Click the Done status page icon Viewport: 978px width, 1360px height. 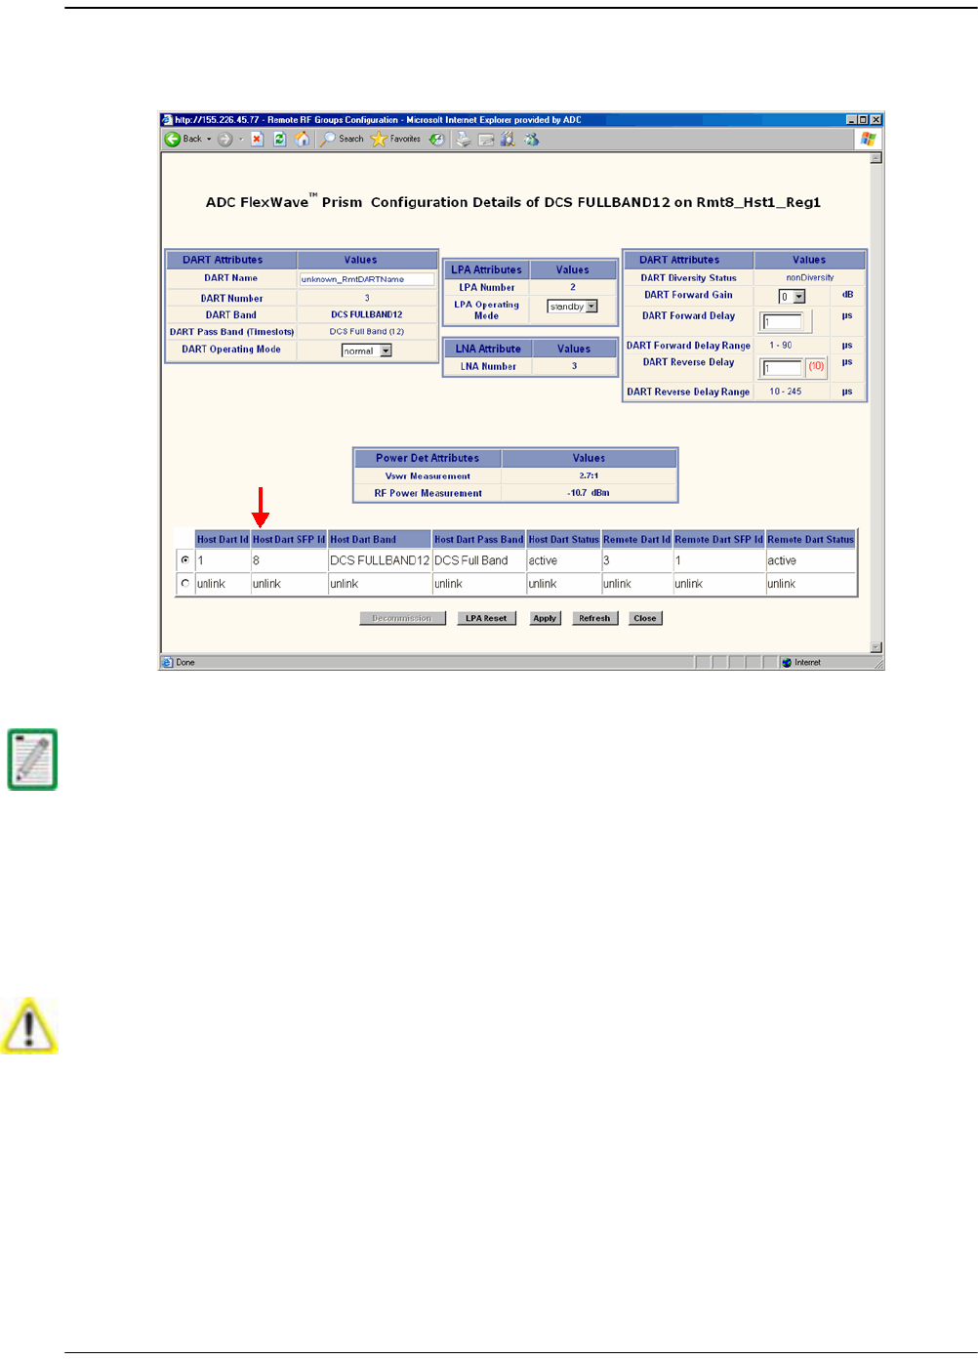(167, 662)
